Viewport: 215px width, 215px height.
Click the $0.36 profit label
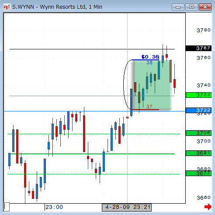[150, 57]
